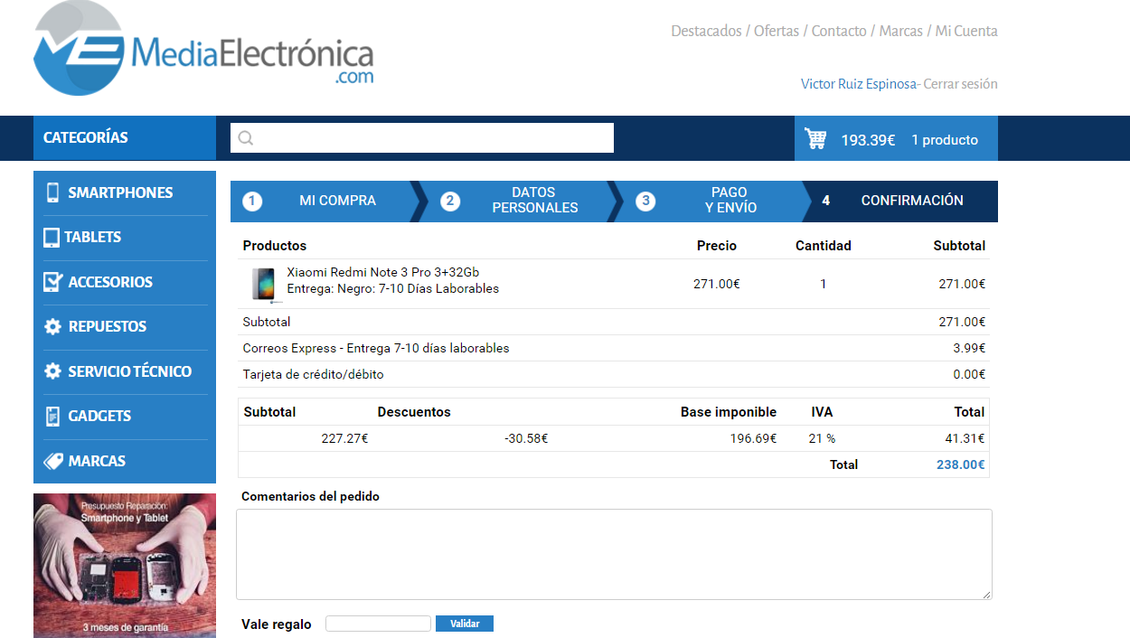The height and width of the screenshot is (638, 1130).
Task: Open the Mi Cuenta link
Action: 966,31
